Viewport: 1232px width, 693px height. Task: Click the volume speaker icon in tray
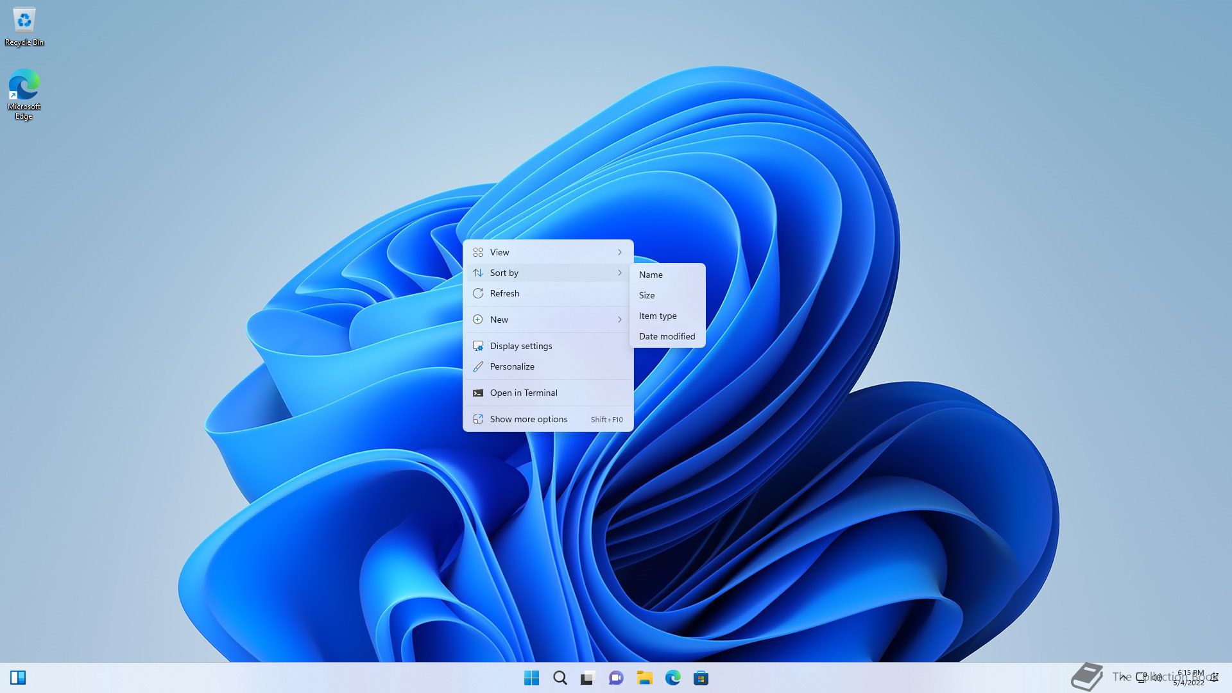(x=1156, y=678)
